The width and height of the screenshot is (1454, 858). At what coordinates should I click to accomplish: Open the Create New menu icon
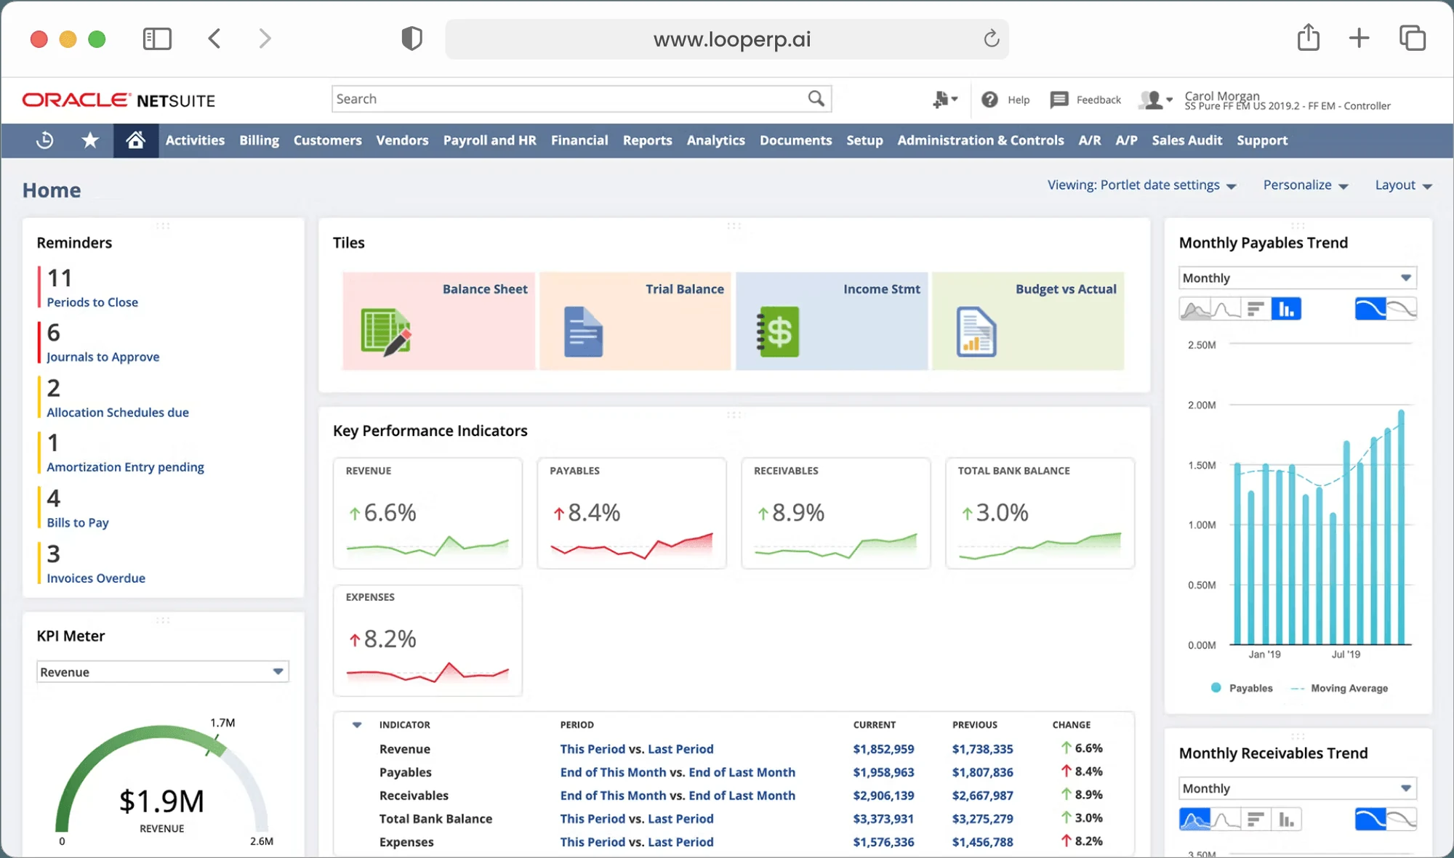pos(945,100)
